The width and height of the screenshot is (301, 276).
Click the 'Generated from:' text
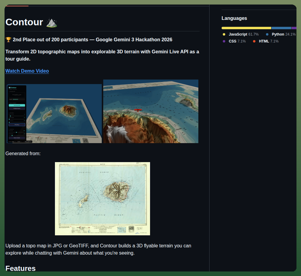point(23,154)
